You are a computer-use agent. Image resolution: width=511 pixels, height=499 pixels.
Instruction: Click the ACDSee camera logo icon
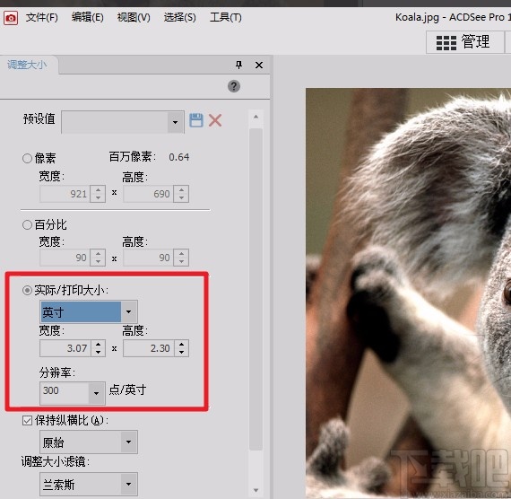point(11,18)
